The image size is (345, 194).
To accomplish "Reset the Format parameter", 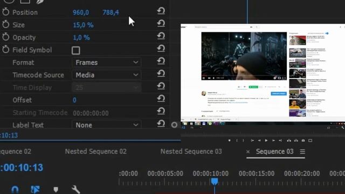I will coord(161,61).
